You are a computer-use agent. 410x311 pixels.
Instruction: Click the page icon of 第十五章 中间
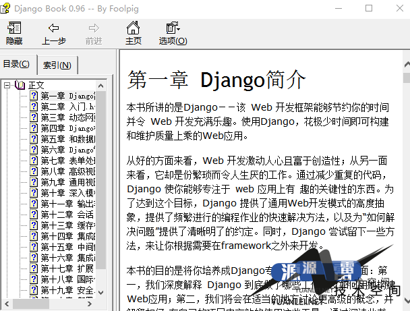tap(34, 247)
